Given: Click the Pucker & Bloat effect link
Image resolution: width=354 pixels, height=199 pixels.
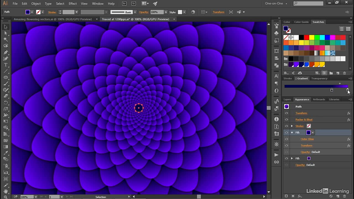Looking at the screenshot, I should click(304, 120).
